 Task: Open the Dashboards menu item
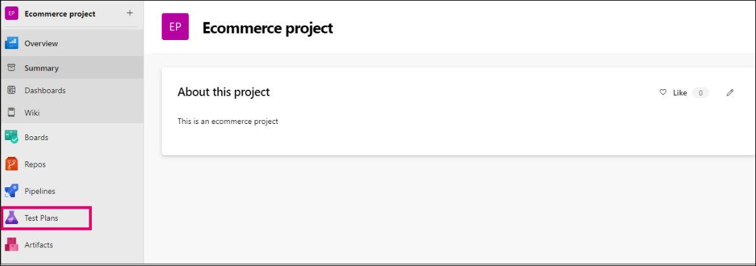pyautogui.click(x=45, y=90)
